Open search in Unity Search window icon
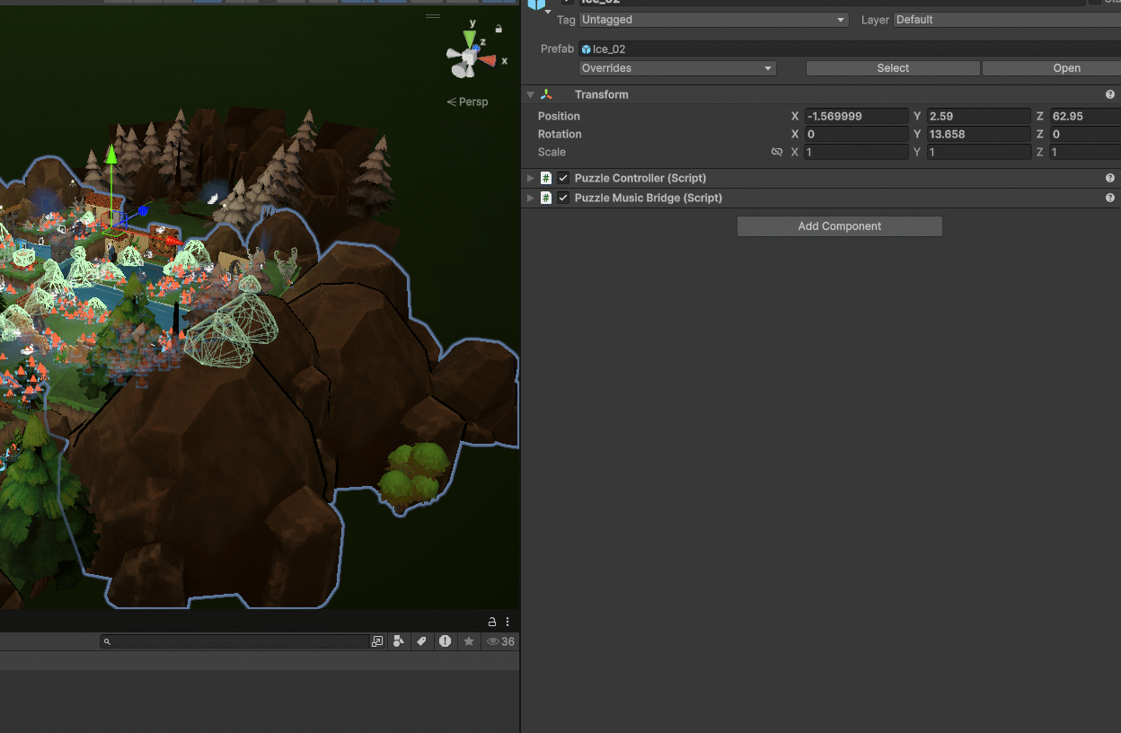Screen dimensions: 1121x733 pyautogui.click(x=377, y=641)
